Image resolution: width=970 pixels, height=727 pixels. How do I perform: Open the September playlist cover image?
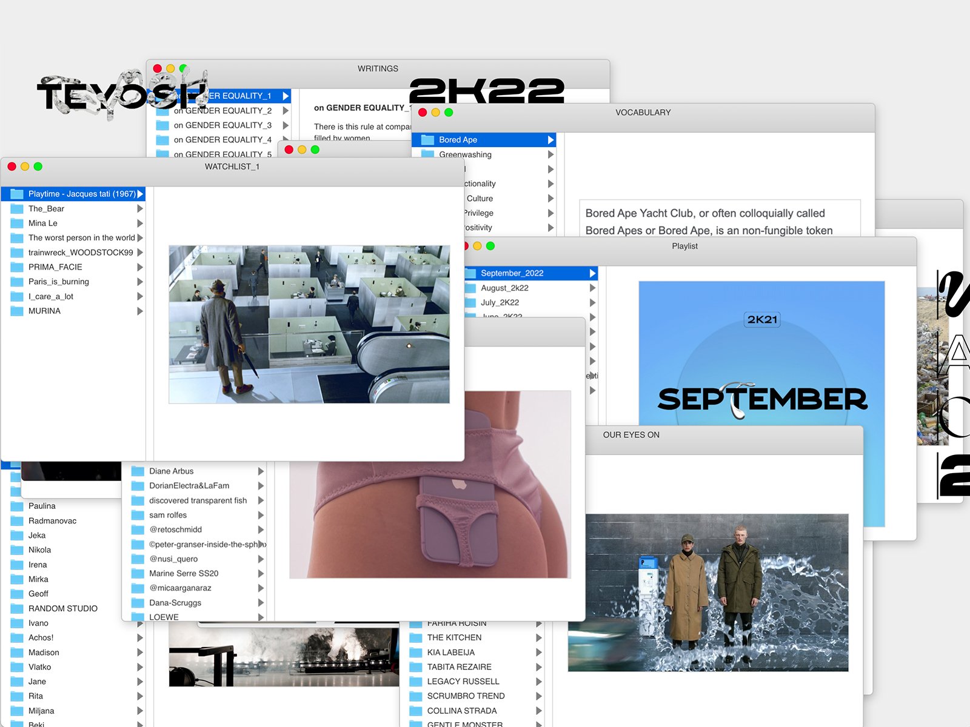(761, 353)
